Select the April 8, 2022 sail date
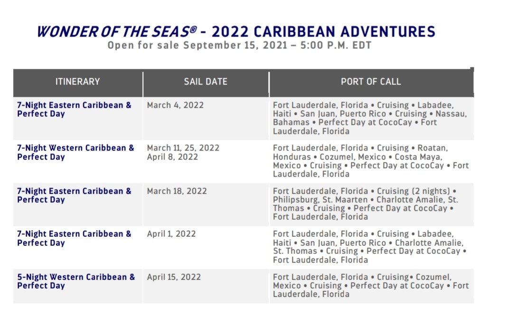This screenshot has width=506, height=317. click(172, 157)
